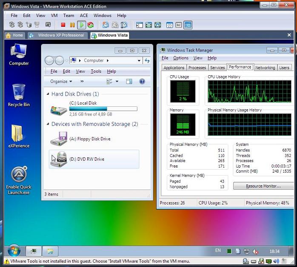Open the Vista Start orb
297x267 pixels.
click(x=14, y=251)
